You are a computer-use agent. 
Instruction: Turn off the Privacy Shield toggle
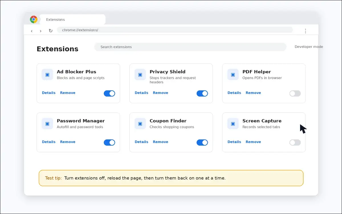[202, 93]
